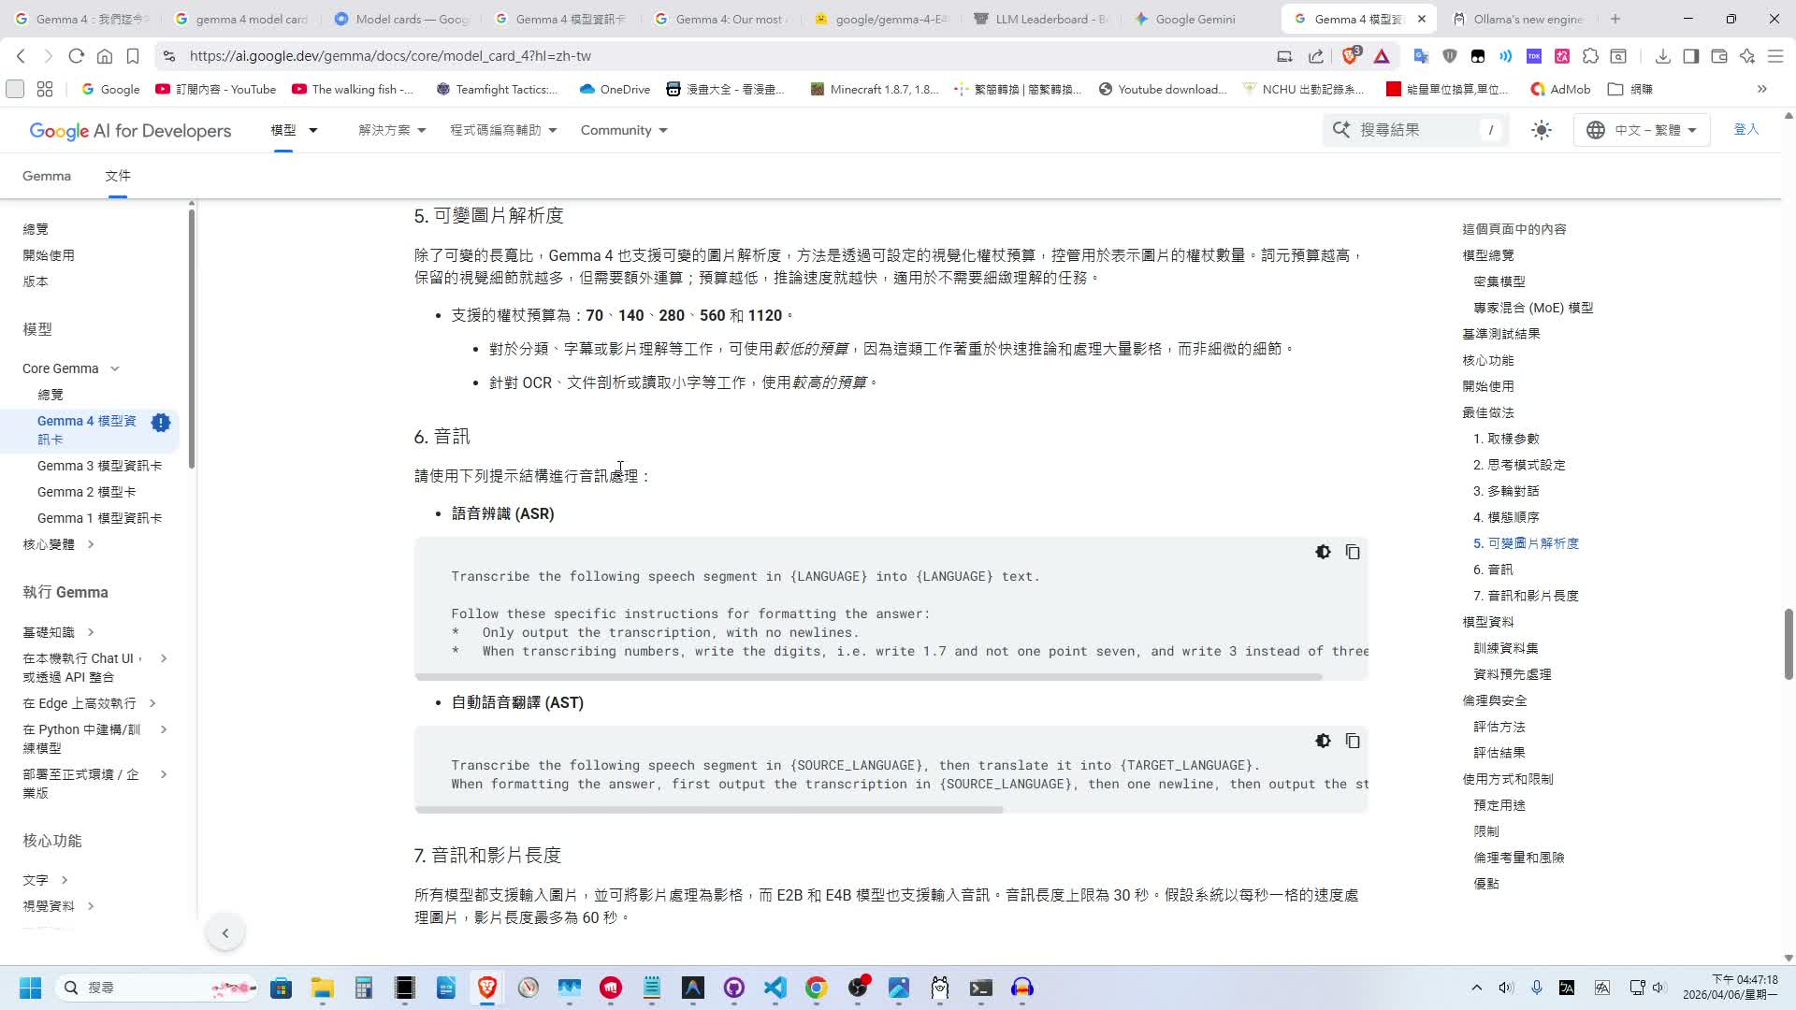Expand 核心變體 sidebar section
The width and height of the screenshot is (1796, 1010).
coord(91,544)
